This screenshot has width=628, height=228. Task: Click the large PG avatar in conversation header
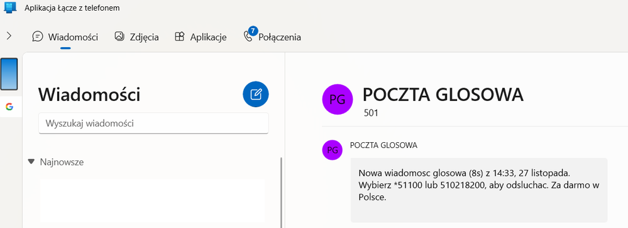(x=338, y=100)
